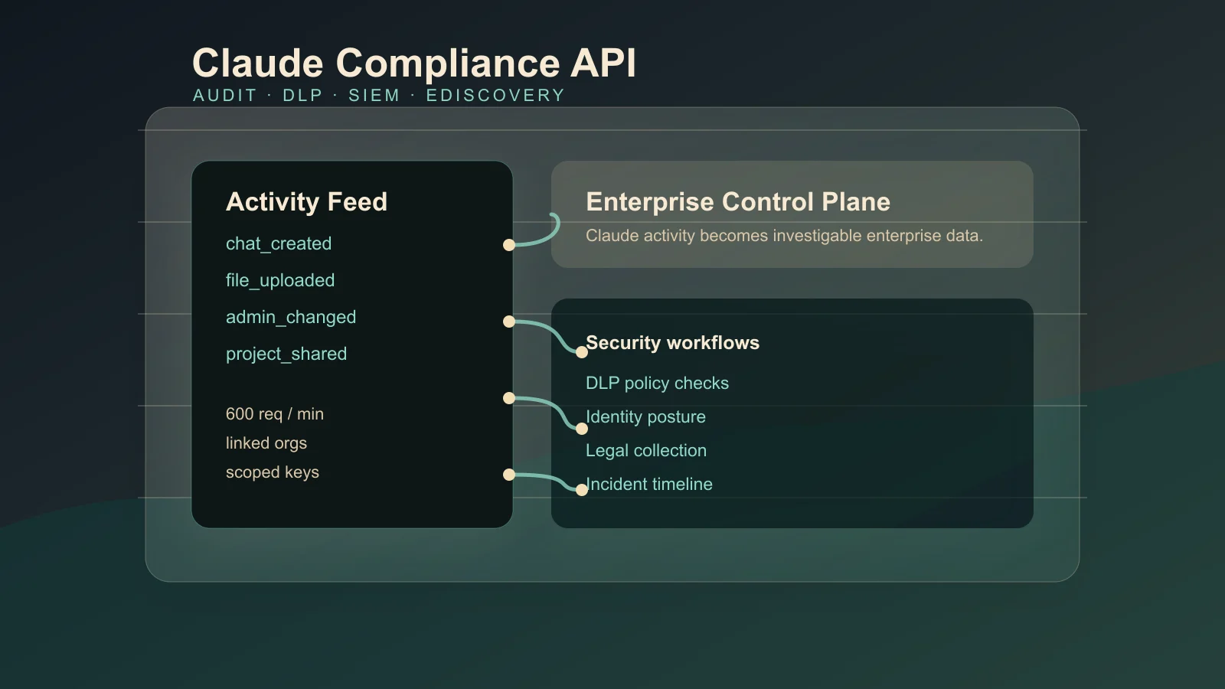Click connector dot beside admin_changed
The width and height of the screenshot is (1225, 689).
509,322
